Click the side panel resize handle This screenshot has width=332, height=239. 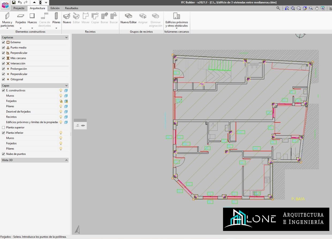pos(71,134)
